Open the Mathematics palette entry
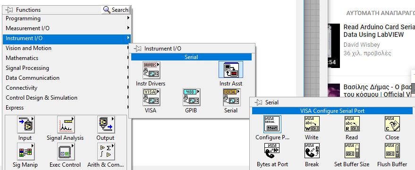 coord(67,58)
